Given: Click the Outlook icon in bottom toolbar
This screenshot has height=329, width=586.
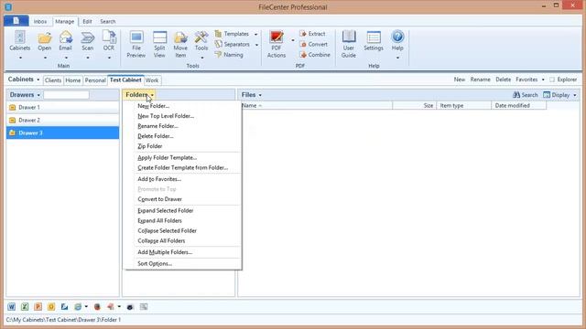Looking at the screenshot, I should 51,307.
